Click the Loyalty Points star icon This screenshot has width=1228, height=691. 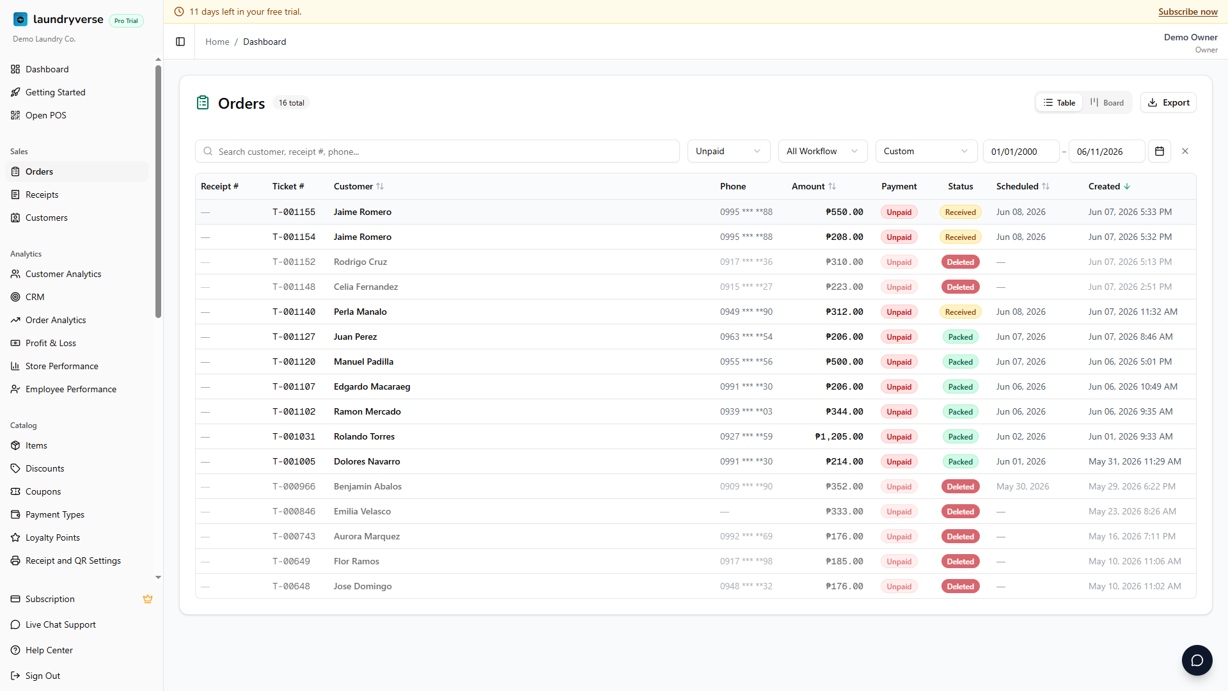15,537
